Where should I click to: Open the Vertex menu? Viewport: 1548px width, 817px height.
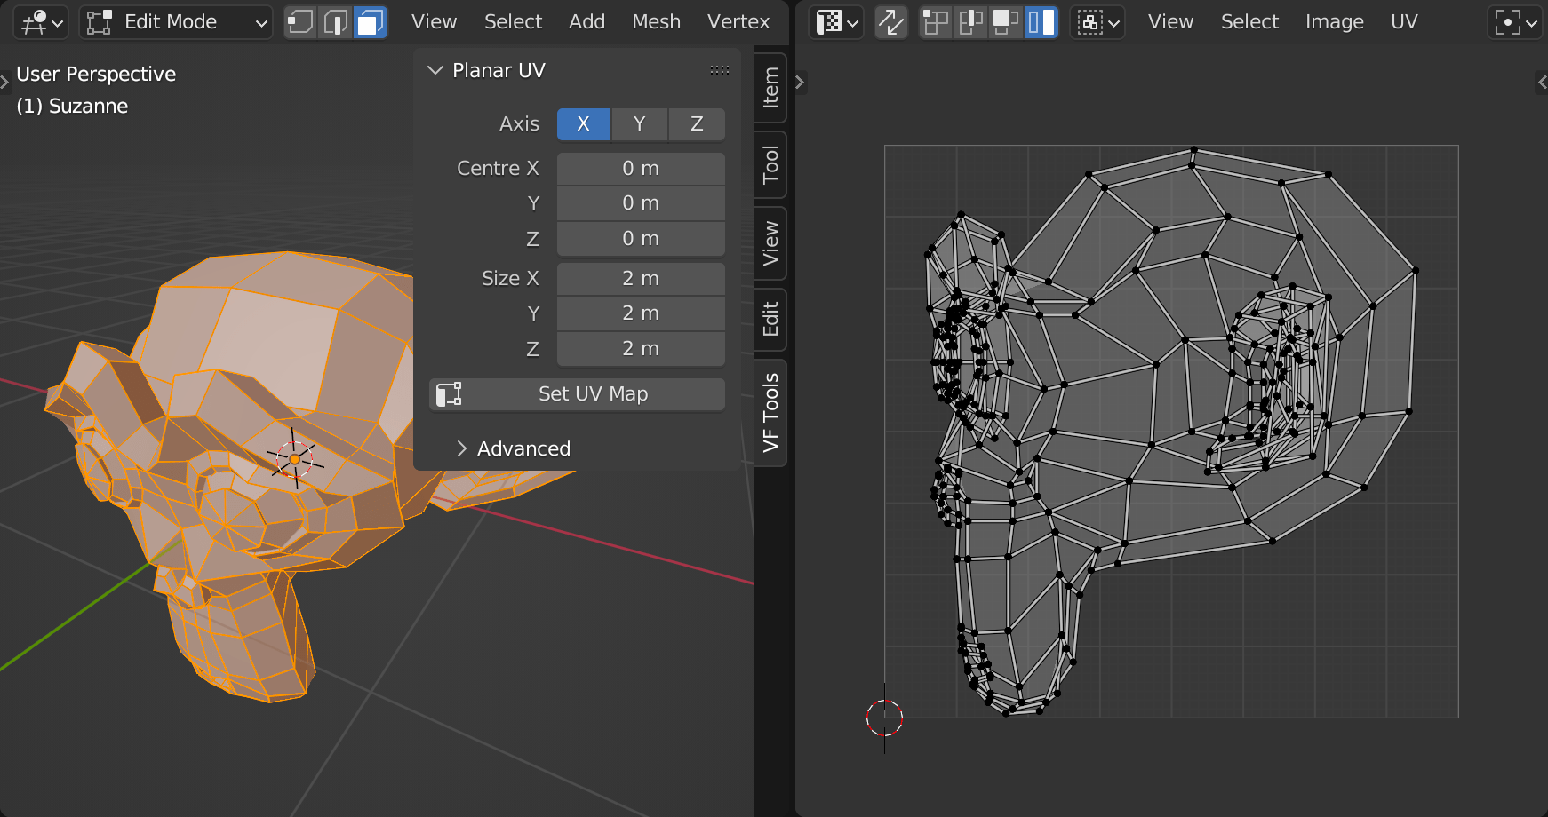pos(738,22)
